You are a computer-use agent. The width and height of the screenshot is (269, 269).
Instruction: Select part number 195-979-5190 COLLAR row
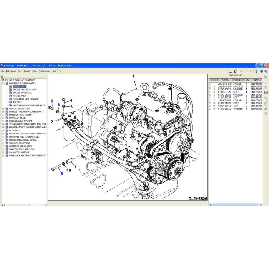click(x=236, y=100)
